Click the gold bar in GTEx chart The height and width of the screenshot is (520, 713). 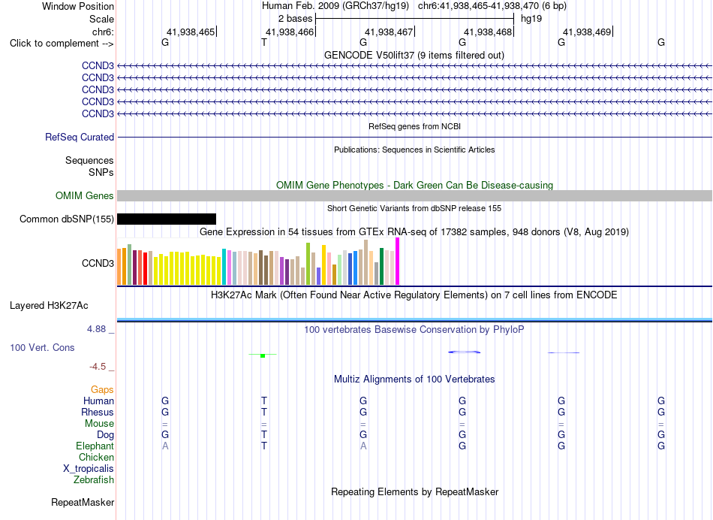click(x=323, y=265)
